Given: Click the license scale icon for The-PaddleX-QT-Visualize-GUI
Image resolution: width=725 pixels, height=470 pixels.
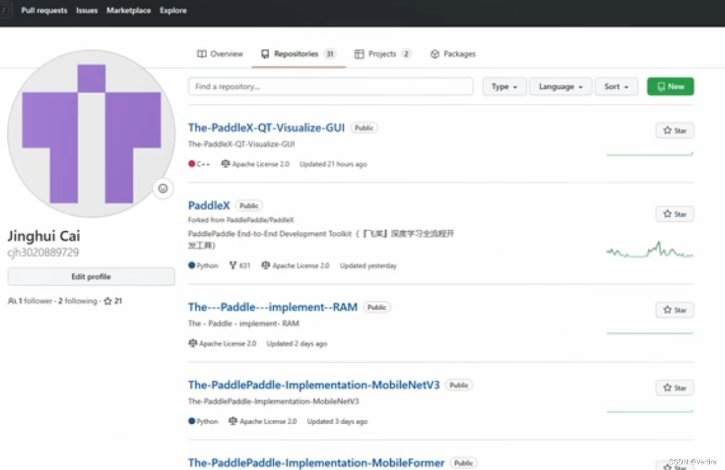Looking at the screenshot, I should 225,164.
